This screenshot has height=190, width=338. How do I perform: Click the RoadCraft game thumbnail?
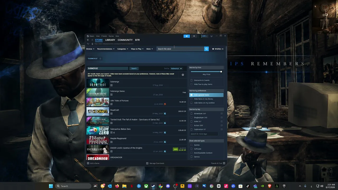pyautogui.click(x=98, y=112)
